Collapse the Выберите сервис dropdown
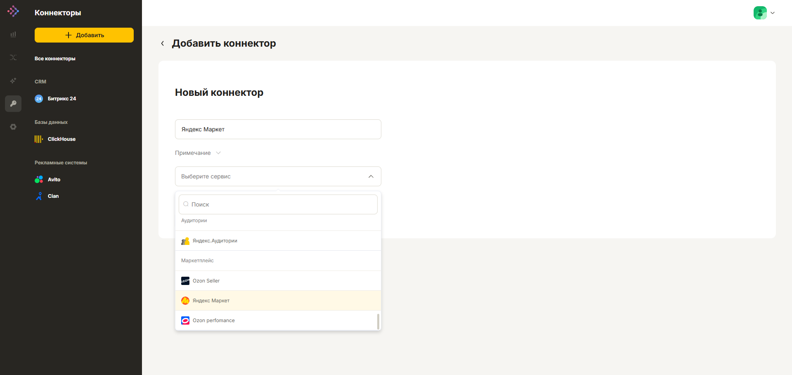 coord(278,176)
